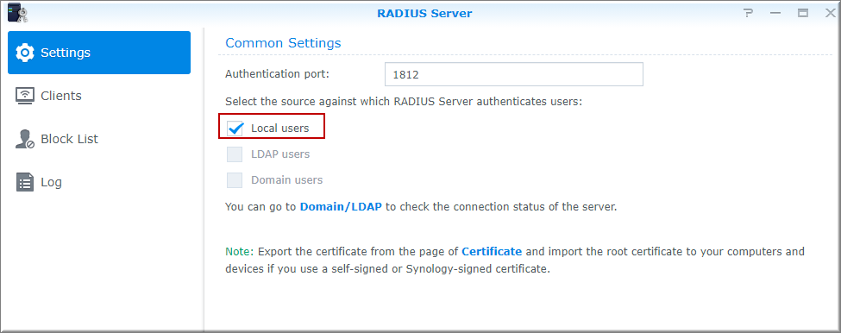The width and height of the screenshot is (841, 333).
Task: Click the blocked-user icon beside Block List
Action: click(x=25, y=139)
